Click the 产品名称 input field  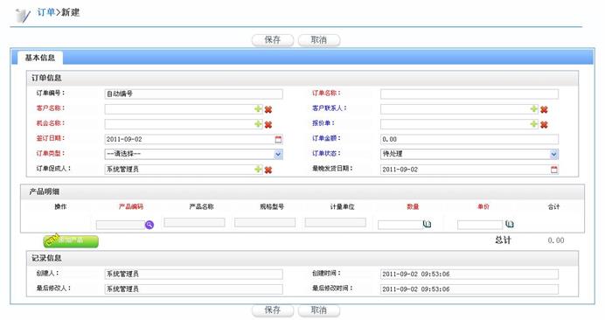click(x=194, y=222)
